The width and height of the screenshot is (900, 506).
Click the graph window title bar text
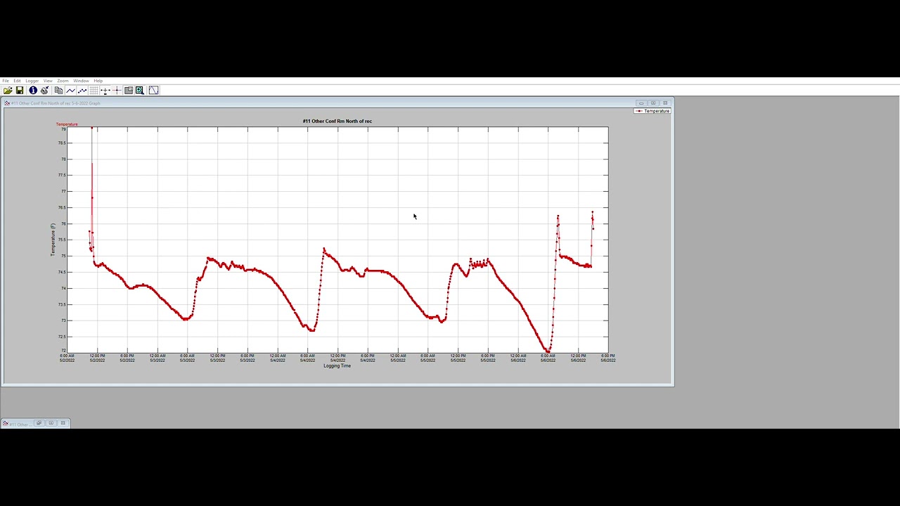(56, 103)
